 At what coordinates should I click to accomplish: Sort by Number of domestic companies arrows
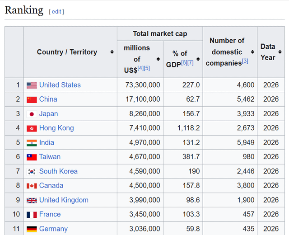252,52
